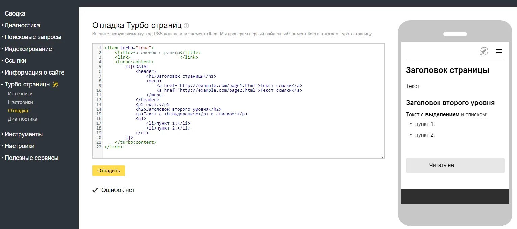This screenshot has height=229, width=517.
Task: Click Заголовок второго уровня in phone preview
Action: click(450, 103)
